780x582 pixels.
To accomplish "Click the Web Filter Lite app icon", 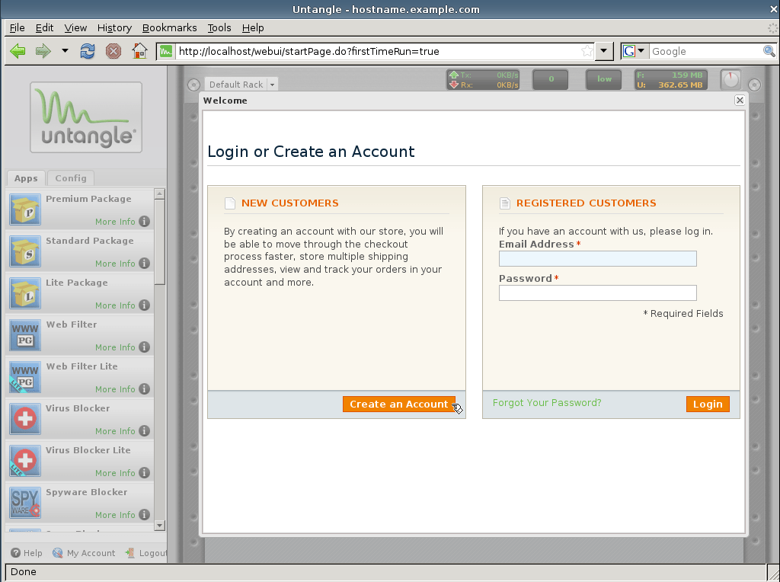I will pyautogui.click(x=25, y=377).
